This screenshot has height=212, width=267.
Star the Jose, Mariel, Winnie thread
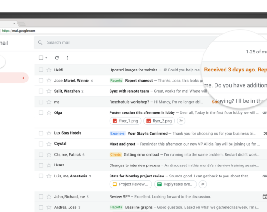49,81
